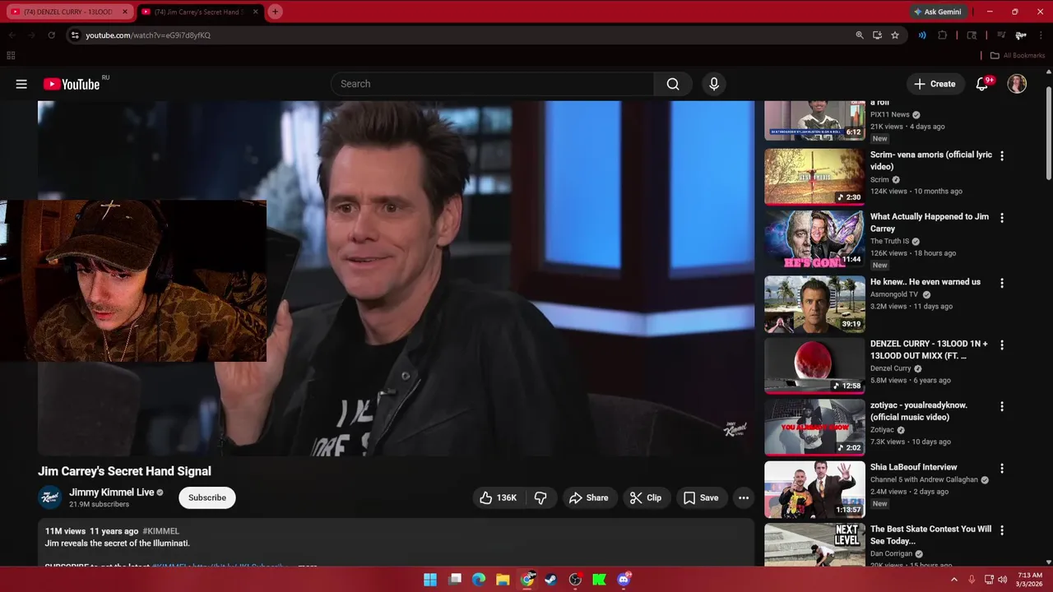Viewport: 1053px width, 592px height.
Task: Open Chrome apps grid in bookmarks bar
Action: tap(11, 56)
